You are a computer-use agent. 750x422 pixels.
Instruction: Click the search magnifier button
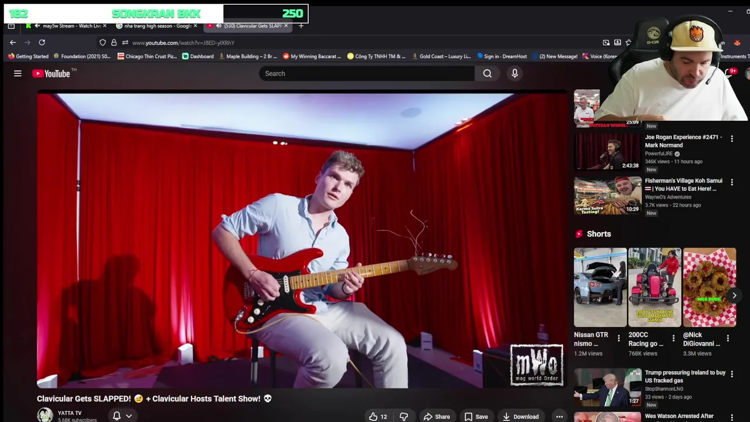click(x=487, y=73)
